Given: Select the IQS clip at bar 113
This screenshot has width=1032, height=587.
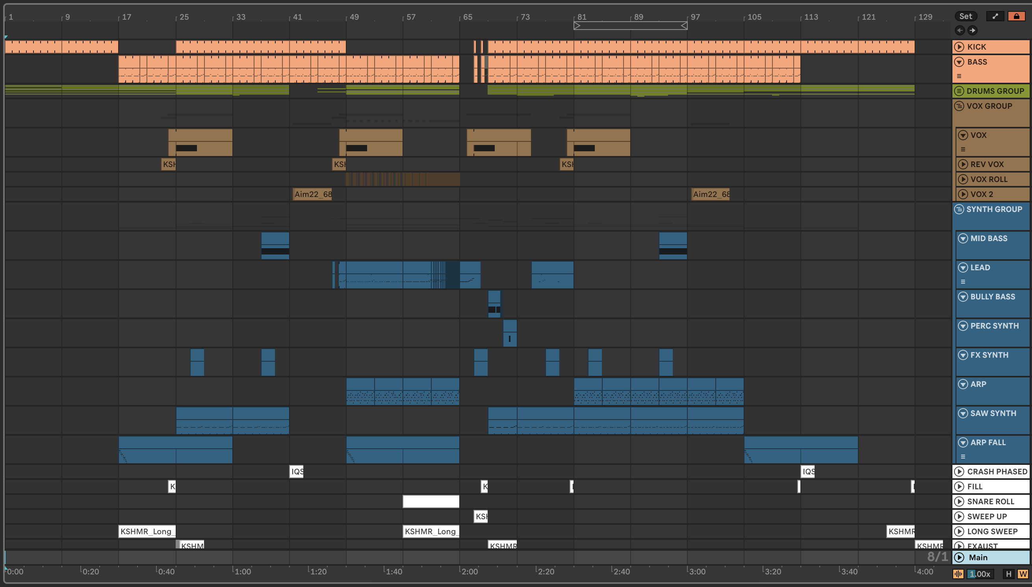Looking at the screenshot, I should click(807, 471).
